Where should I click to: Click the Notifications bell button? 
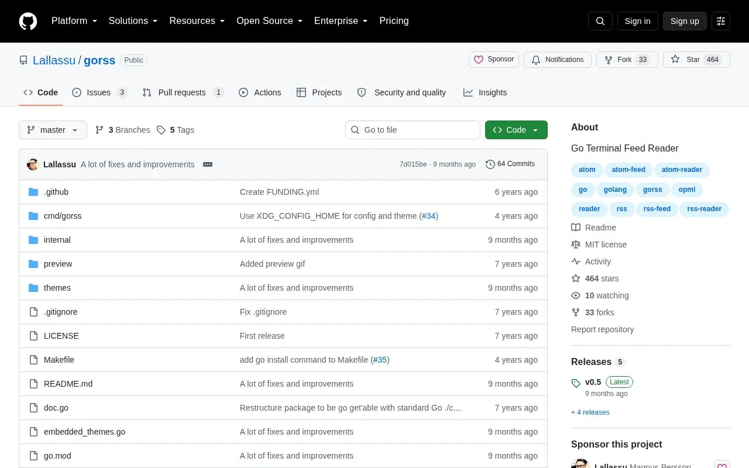[x=558, y=60]
